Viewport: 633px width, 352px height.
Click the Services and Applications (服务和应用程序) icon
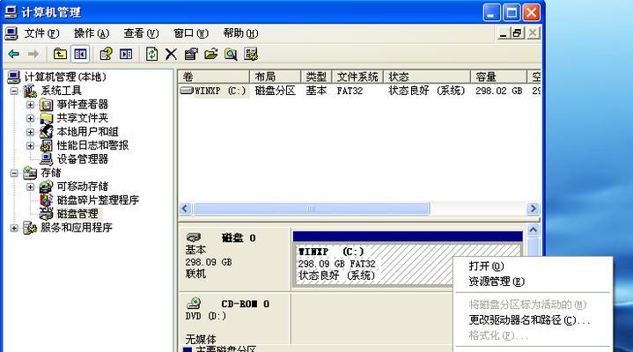(x=30, y=228)
